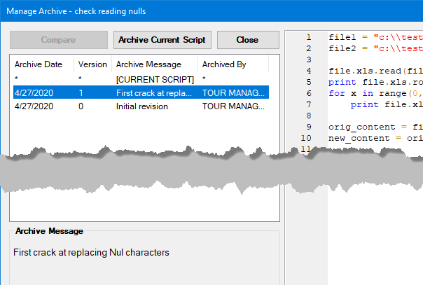Click the Manage Archive window title bar
Image resolution: width=423 pixels, height=285 pixels.
[210, 11]
